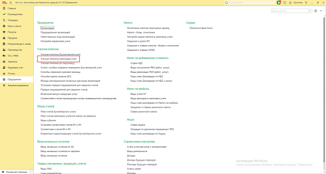Click the vertical scrollbar on right edge
Screen dimensions: 326x174
[x=324, y=81]
